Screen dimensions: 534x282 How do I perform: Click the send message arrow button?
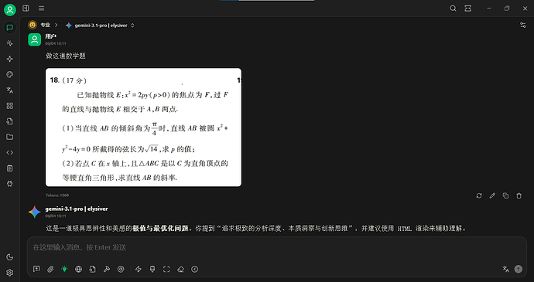click(x=519, y=269)
